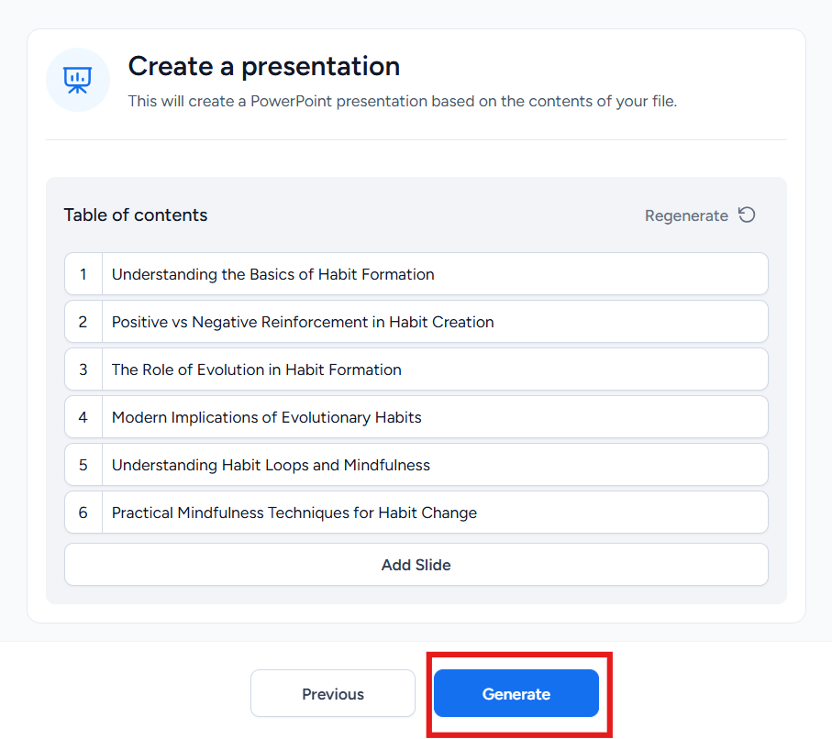Screen dimensions: 832x739
Task: Click slide number 5 handle
Action: [x=83, y=465]
